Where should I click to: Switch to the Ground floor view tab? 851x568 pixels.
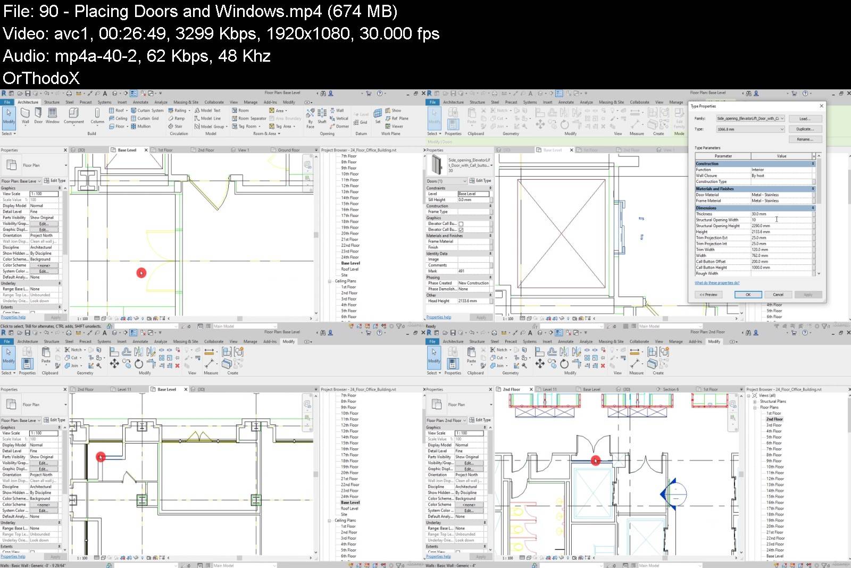tap(288, 151)
